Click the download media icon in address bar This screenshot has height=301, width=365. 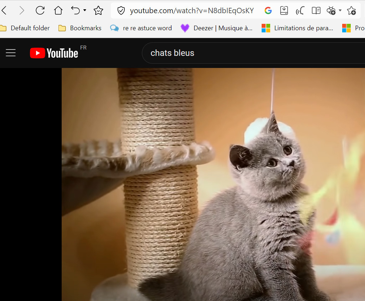coord(284,11)
